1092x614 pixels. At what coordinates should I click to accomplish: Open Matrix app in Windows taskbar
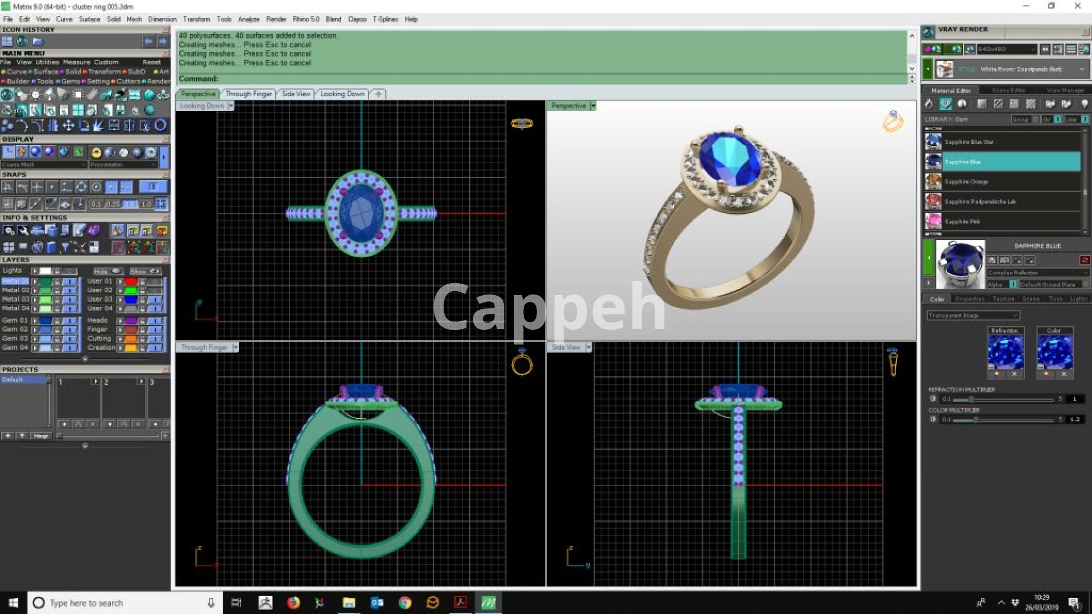[x=488, y=603]
